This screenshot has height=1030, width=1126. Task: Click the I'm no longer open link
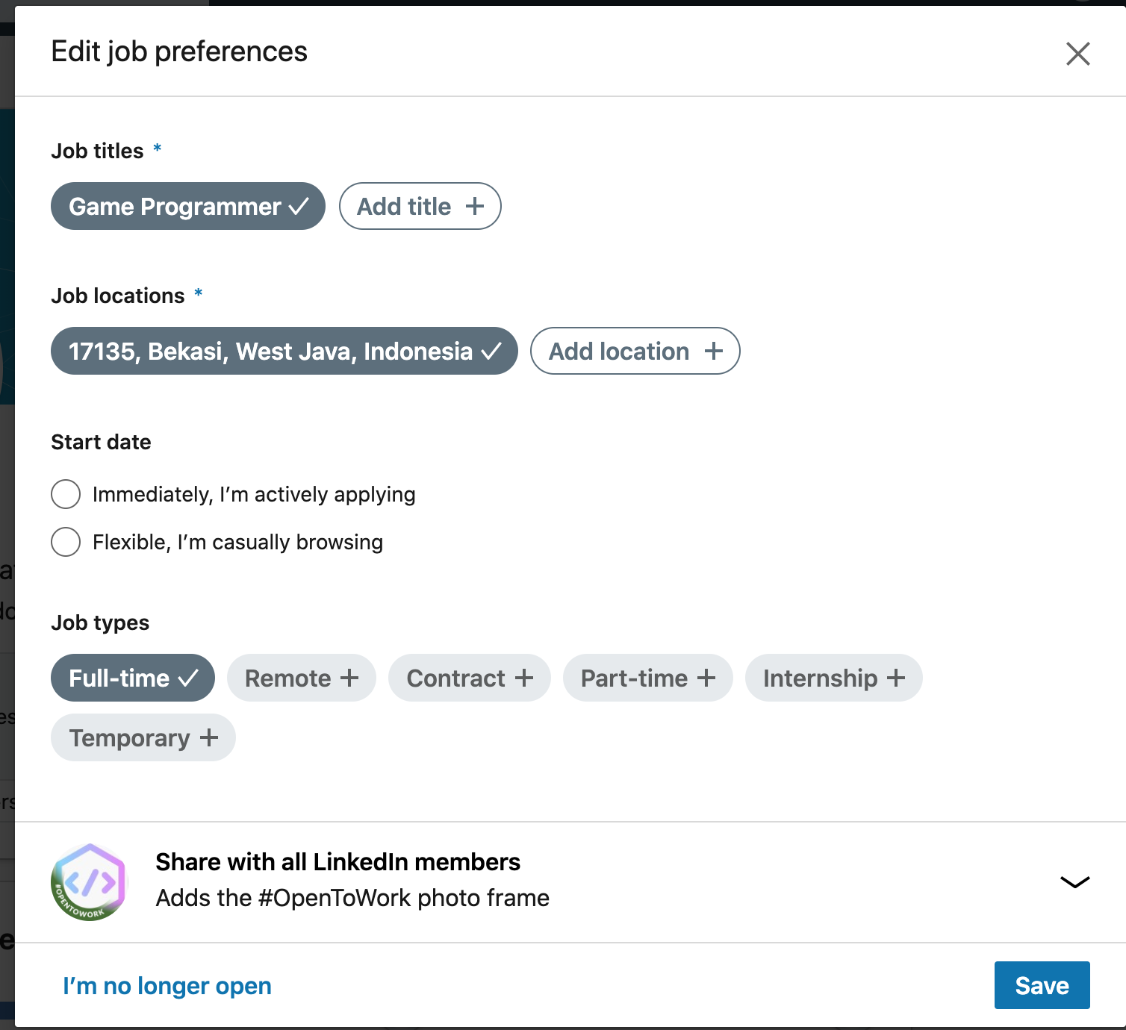pyautogui.click(x=167, y=986)
